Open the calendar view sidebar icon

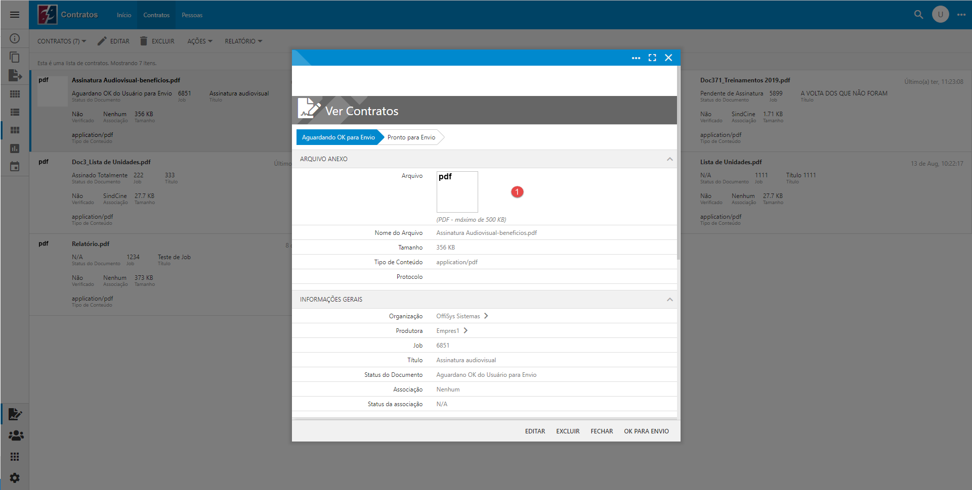pos(15,167)
